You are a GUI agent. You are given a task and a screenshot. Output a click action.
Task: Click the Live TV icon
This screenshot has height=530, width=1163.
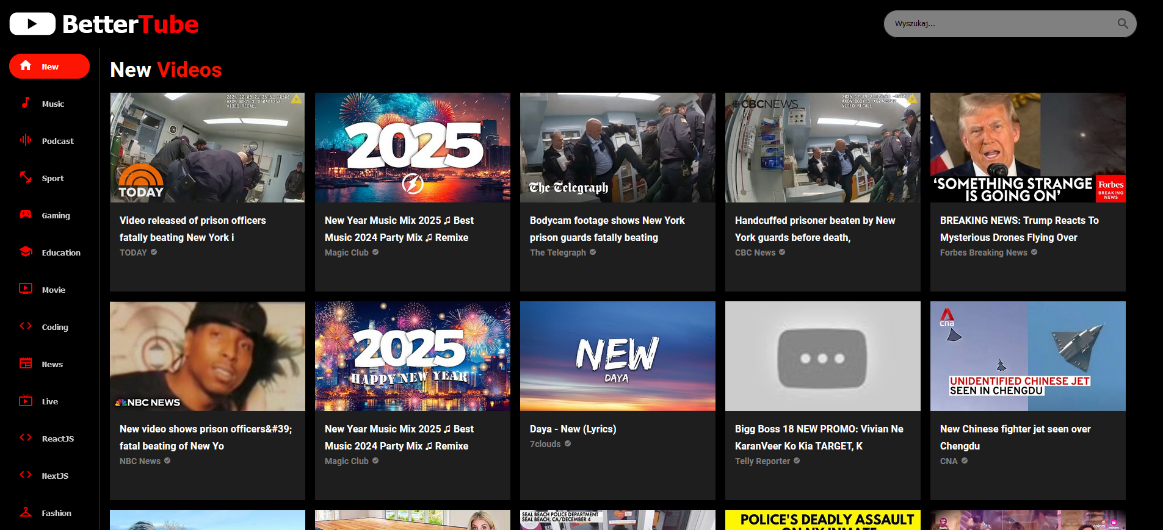tap(26, 401)
